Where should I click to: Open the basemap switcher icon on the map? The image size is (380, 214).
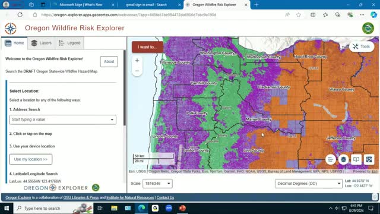(x=369, y=160)
